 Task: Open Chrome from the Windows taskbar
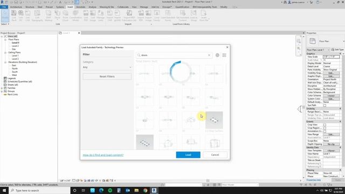point(145,190)
